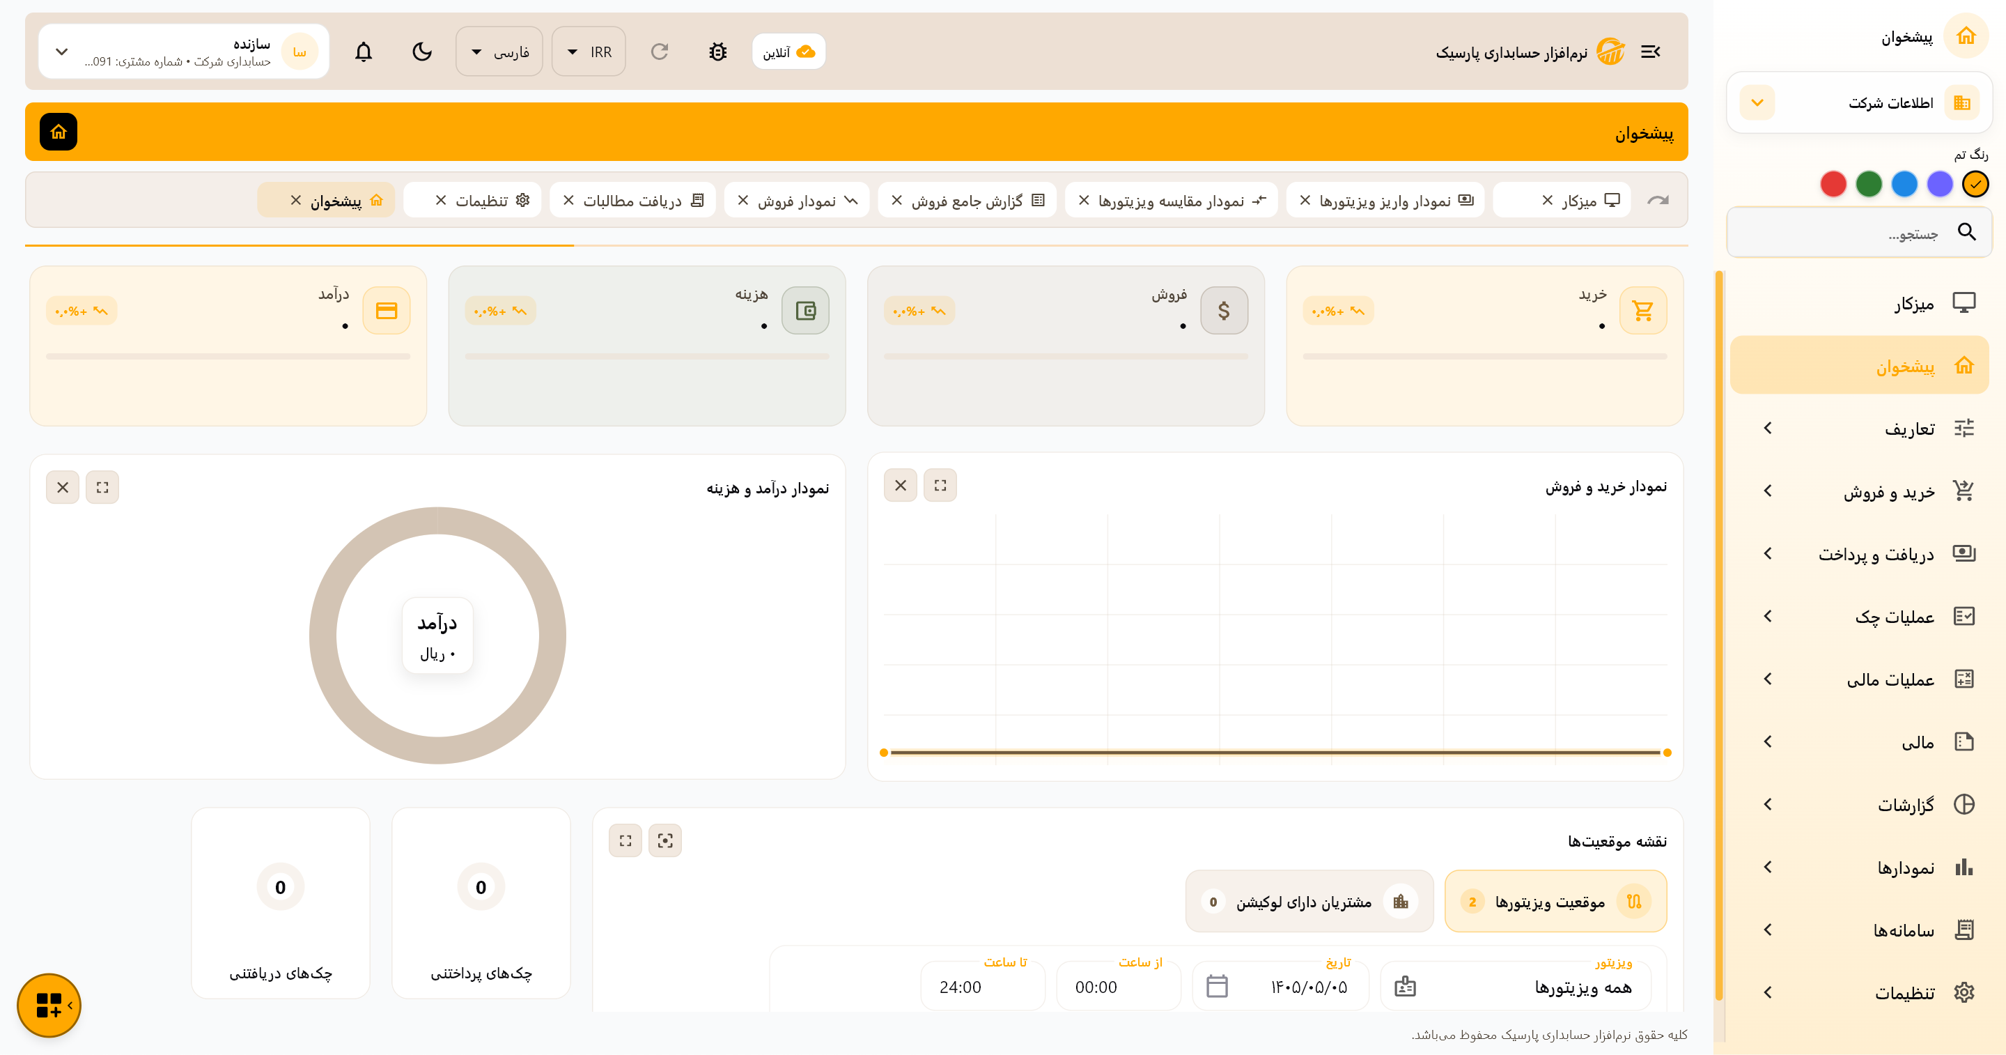Open the همه ویزیتورها visitor selector
Image resolution: width=2006 pixels, height=1055 pixels.
pyautogui.click(x=1516, y=987)
